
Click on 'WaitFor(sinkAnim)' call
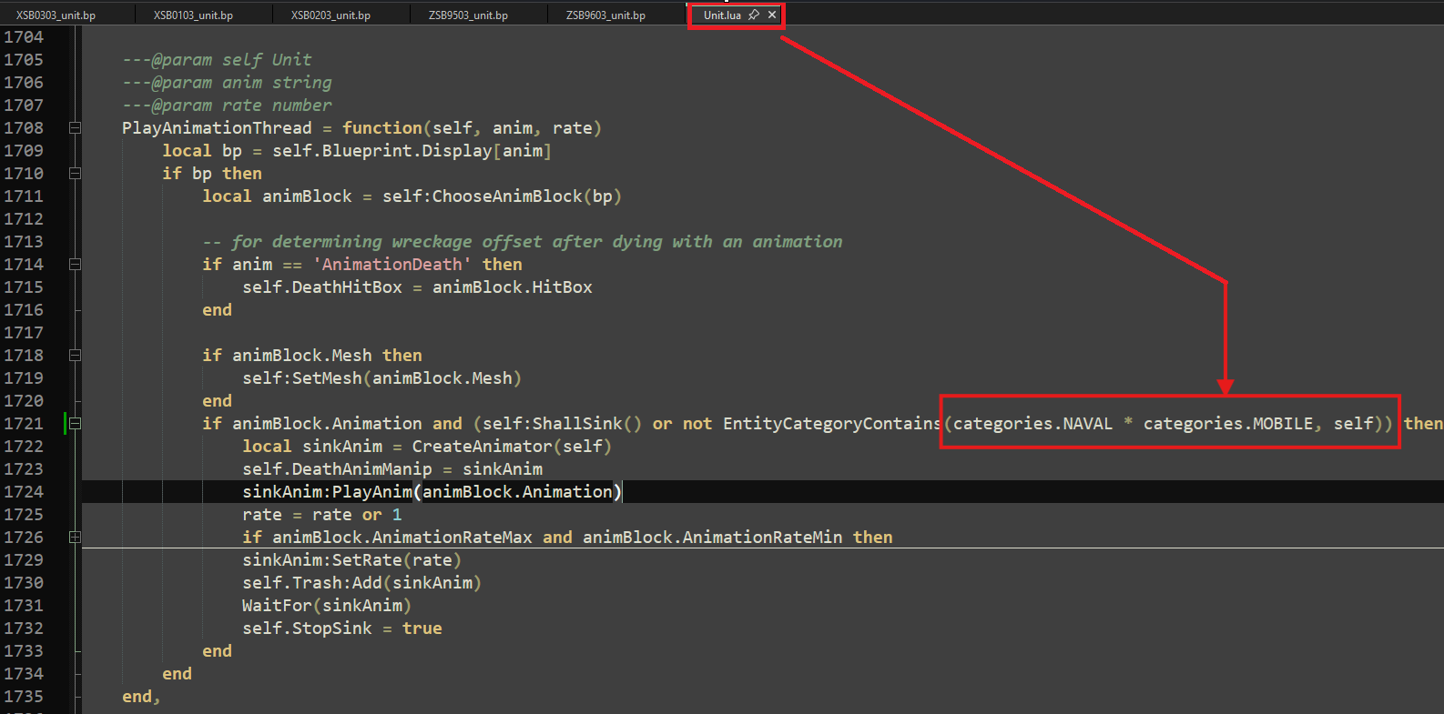[x=327, y=606]
